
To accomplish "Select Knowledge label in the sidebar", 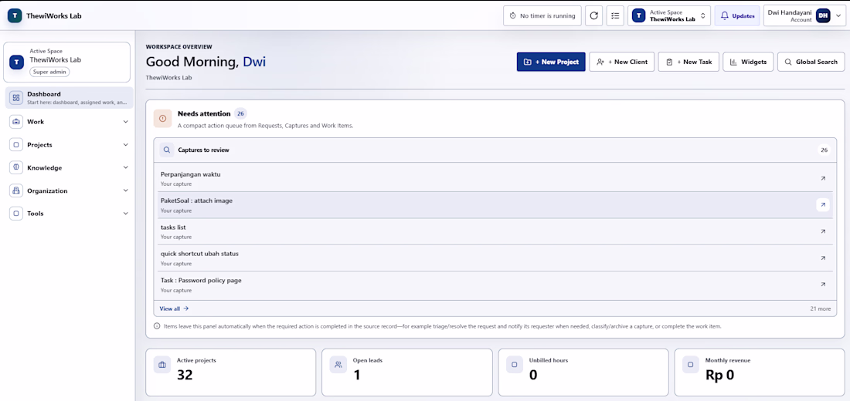I will pos(45,168).
